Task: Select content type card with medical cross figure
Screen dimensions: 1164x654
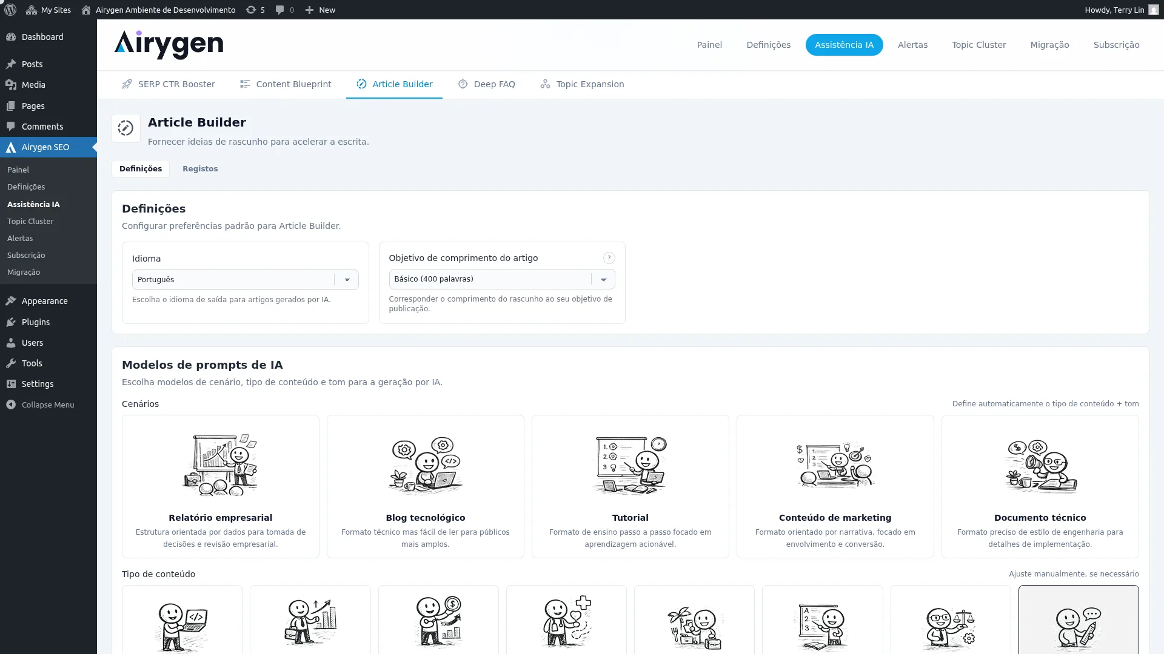Action: [566, 620]
